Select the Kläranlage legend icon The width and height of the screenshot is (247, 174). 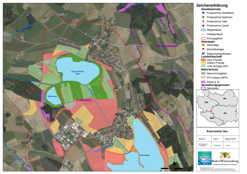pyautogui.click(x=203, y=45)
